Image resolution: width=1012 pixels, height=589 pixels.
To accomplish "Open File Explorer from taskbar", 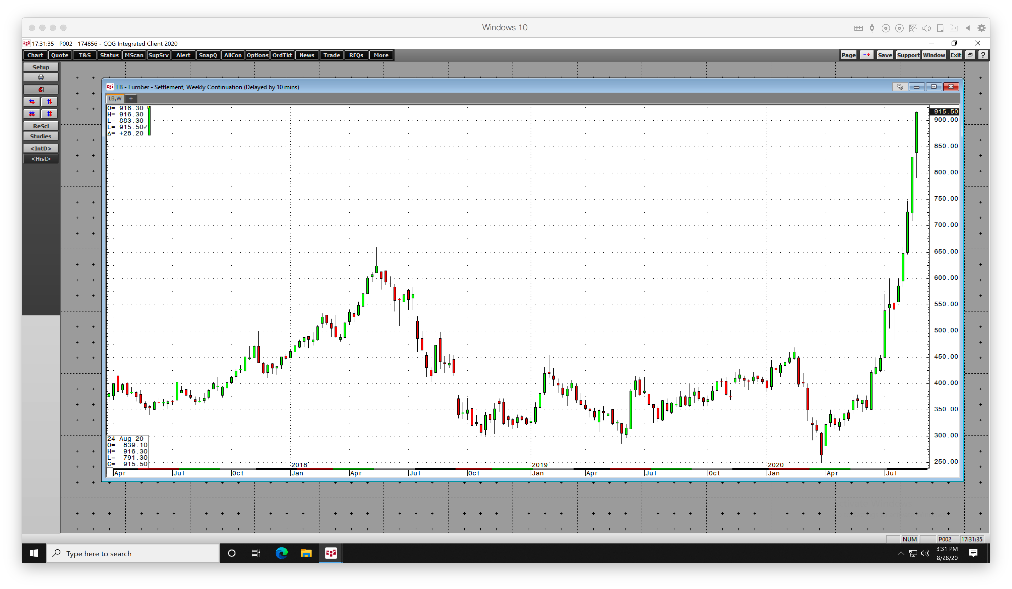I will 306,553.
